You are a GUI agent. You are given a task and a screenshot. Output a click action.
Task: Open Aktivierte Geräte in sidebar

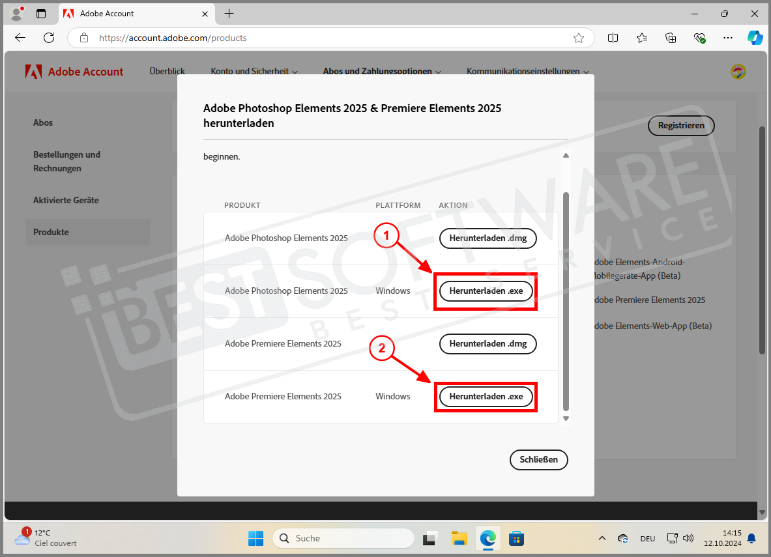pos(66,200)
